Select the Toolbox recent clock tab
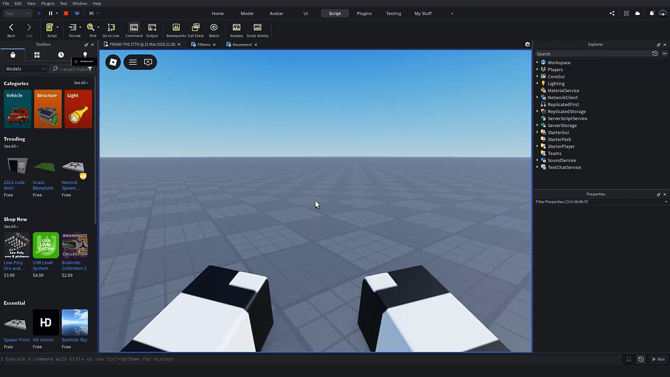The height and width of the screenshot is (377, 670). (x=61, y=55)
